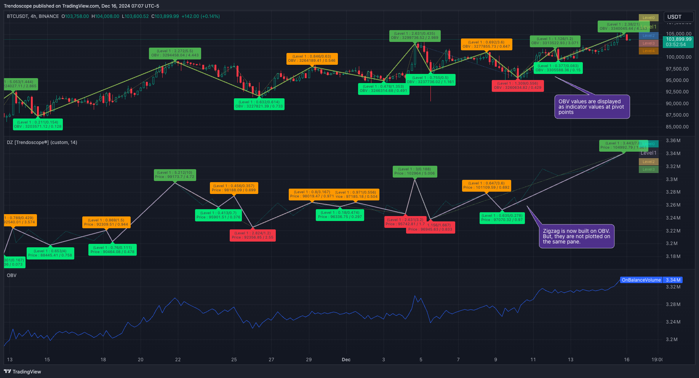
Task: Click the high value H104,008.00
Action: (105, 16)
